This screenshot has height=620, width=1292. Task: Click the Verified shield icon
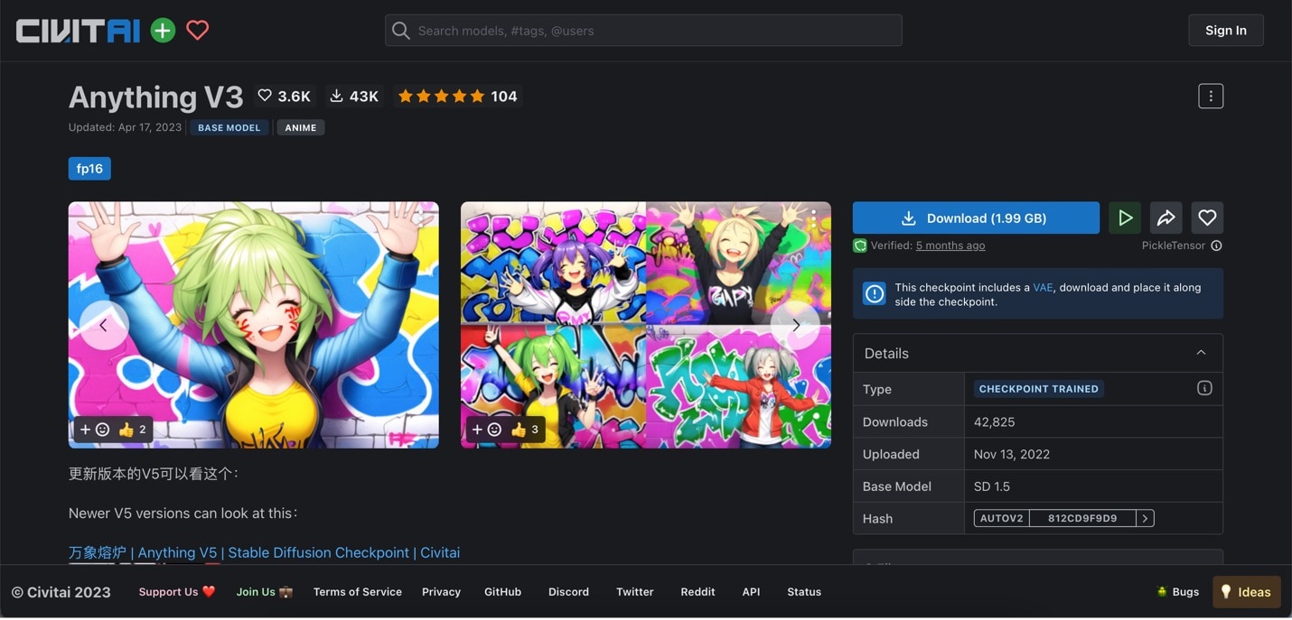(860, 245)
